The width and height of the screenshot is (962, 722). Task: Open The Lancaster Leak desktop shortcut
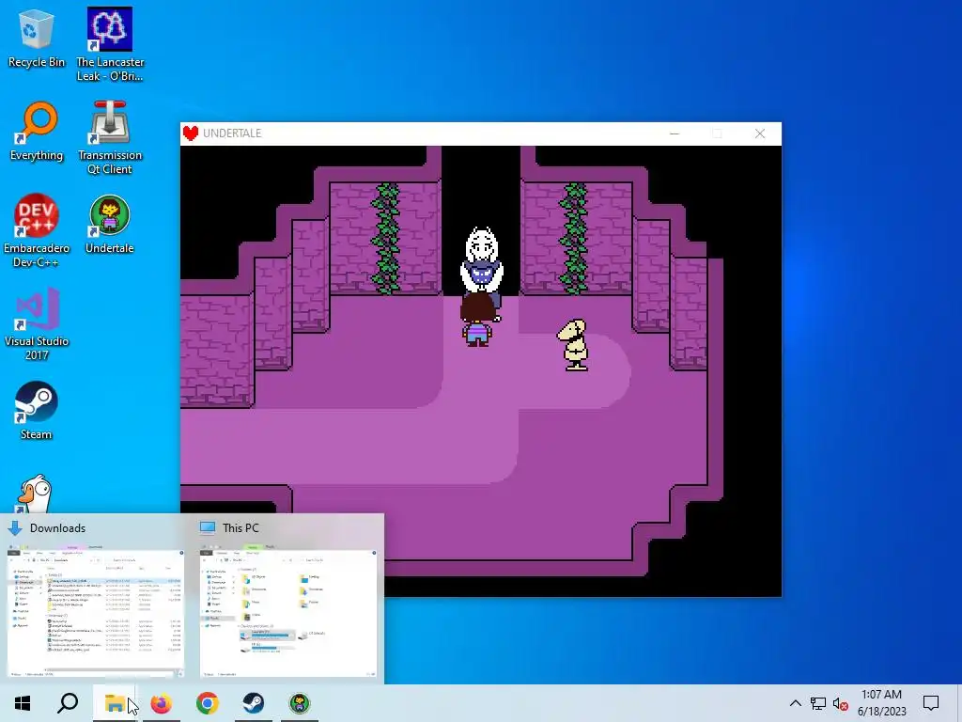click(x=110, y=44)
